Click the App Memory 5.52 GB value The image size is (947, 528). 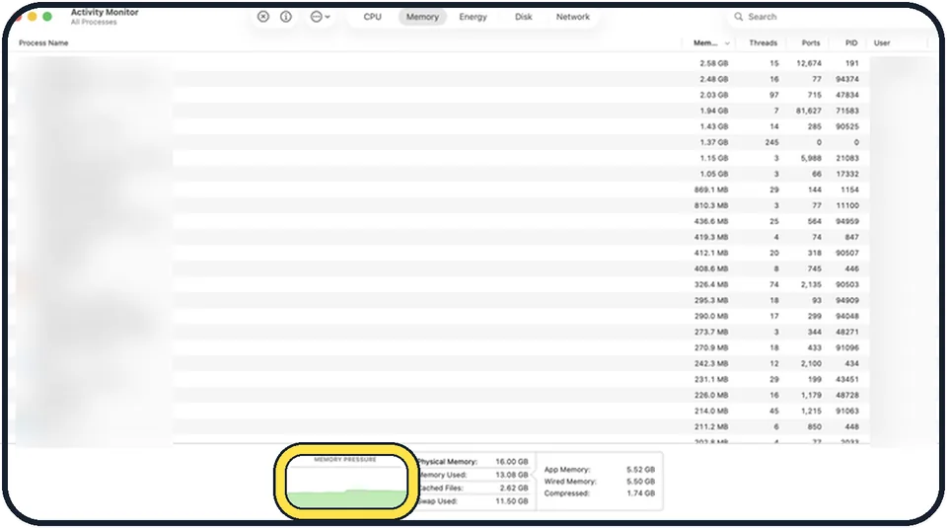coord(641,470)
